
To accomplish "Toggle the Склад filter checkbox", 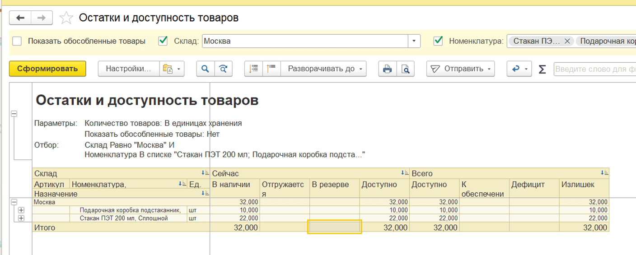I will tap(163, 41).
